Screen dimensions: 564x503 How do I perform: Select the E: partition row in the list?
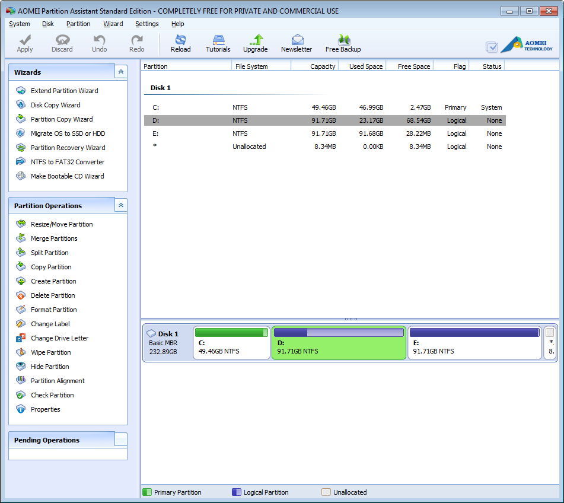pyautogui.click(x=325, y=133)
